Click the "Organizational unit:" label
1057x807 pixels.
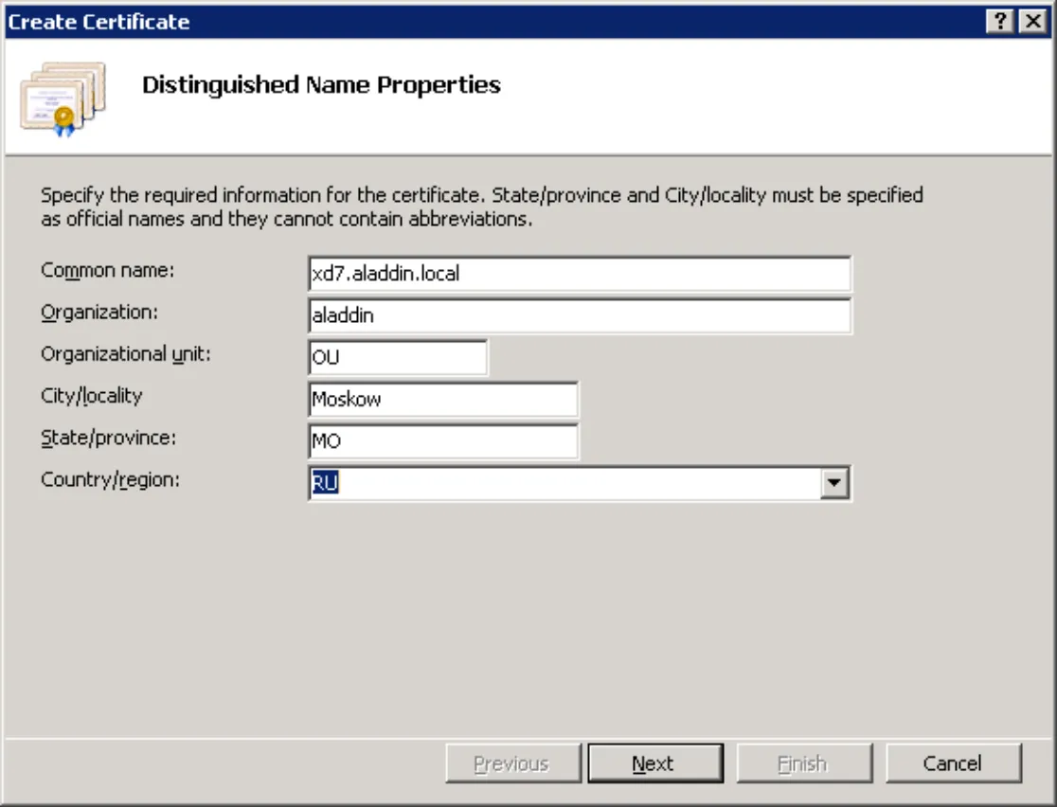coord(125,354)
